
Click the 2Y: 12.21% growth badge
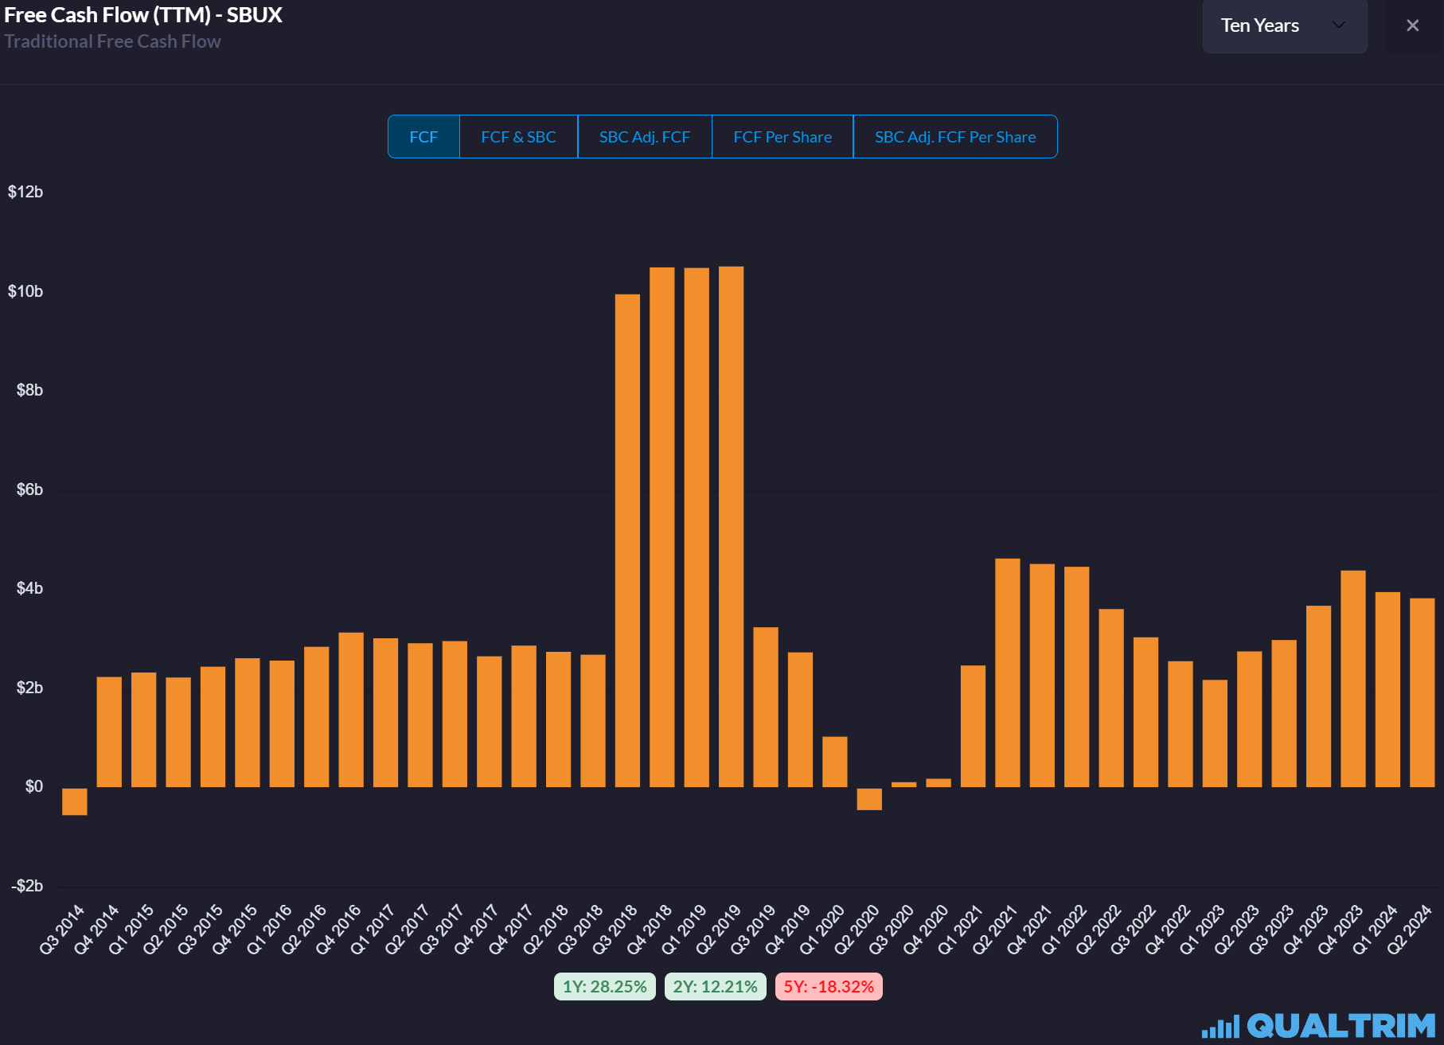(715, 986)
